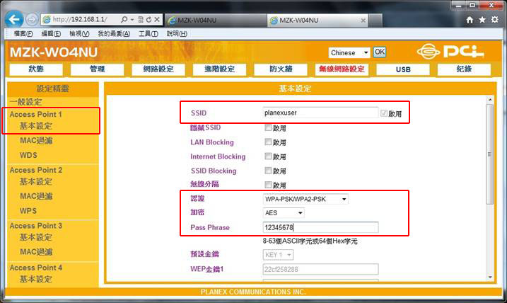Toggle the SSID 啟用 checkbox
Viewport: 507px width, 303px height.
click(384, 113)
